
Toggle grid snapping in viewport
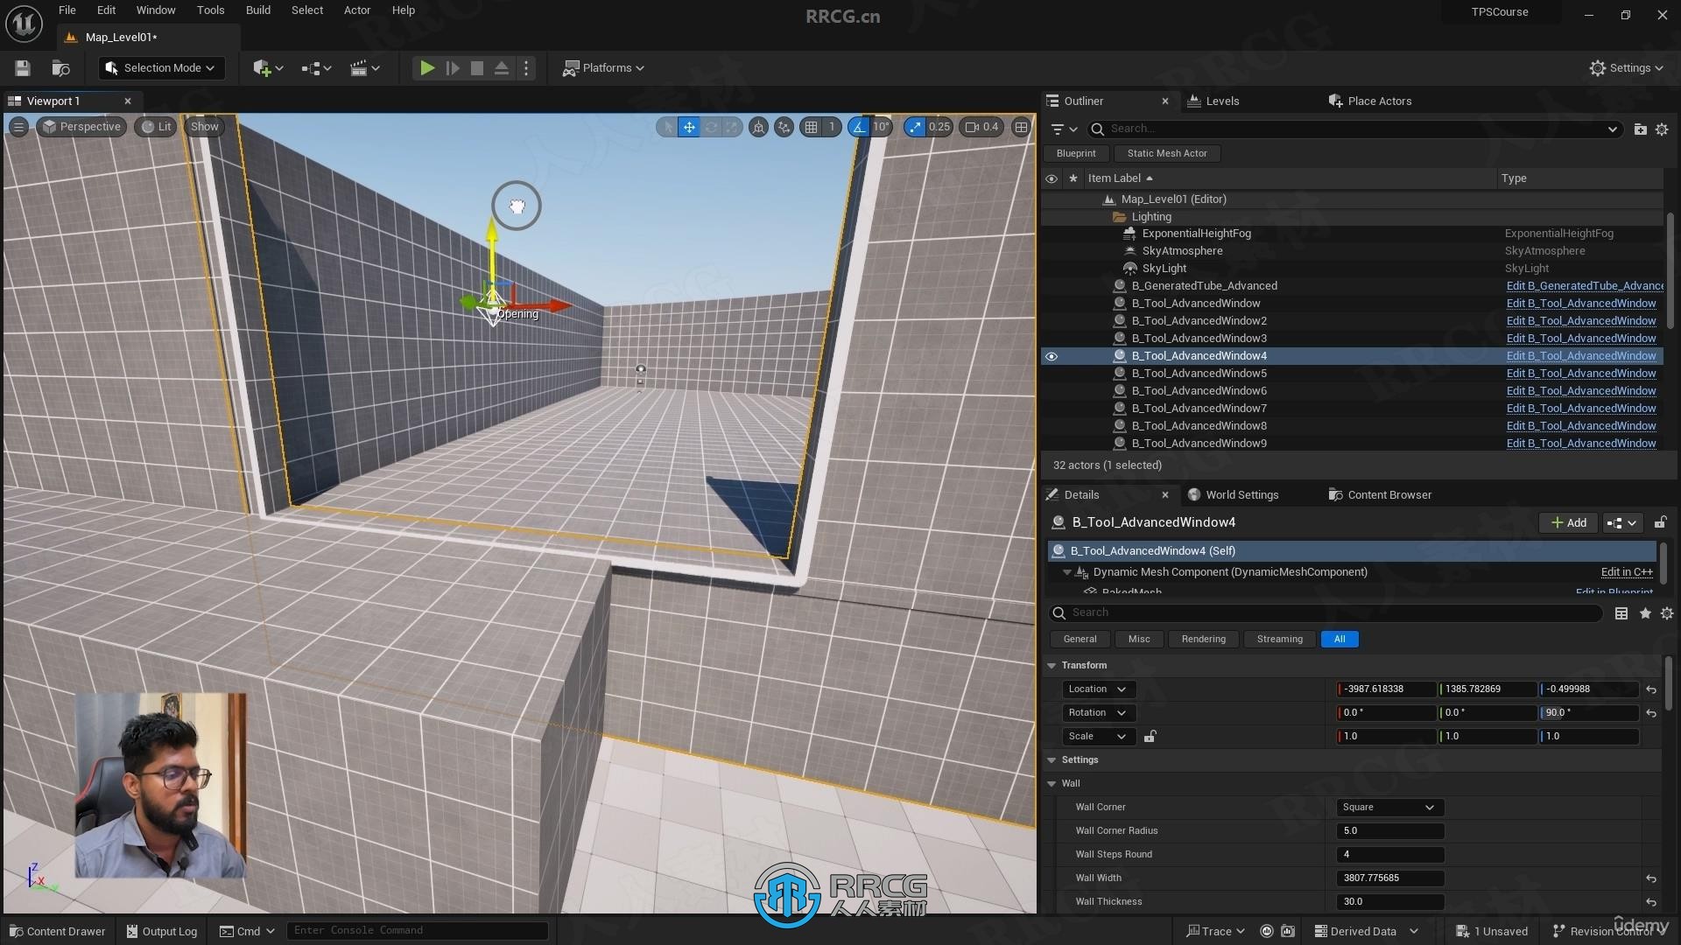(x=812, y=127)
